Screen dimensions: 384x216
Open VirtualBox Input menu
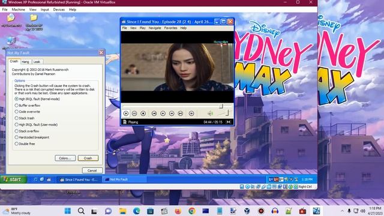[45, 10]
